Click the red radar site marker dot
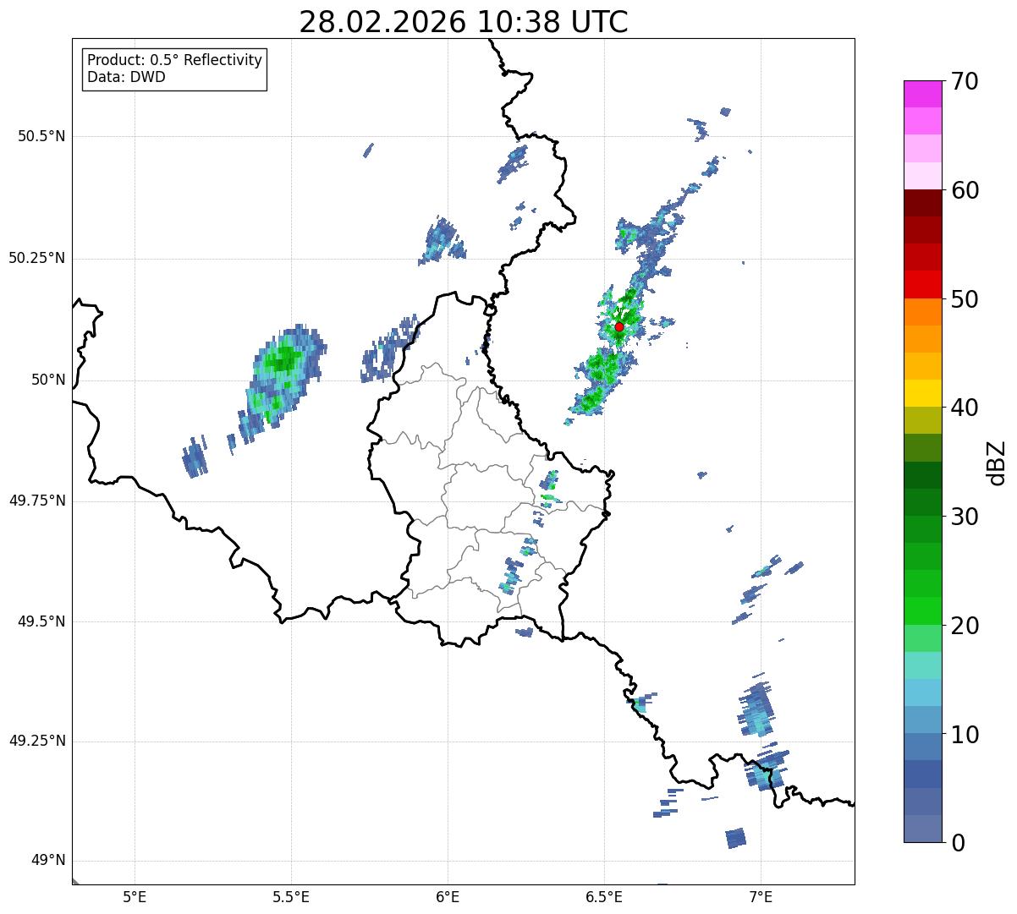 point(619,326)
